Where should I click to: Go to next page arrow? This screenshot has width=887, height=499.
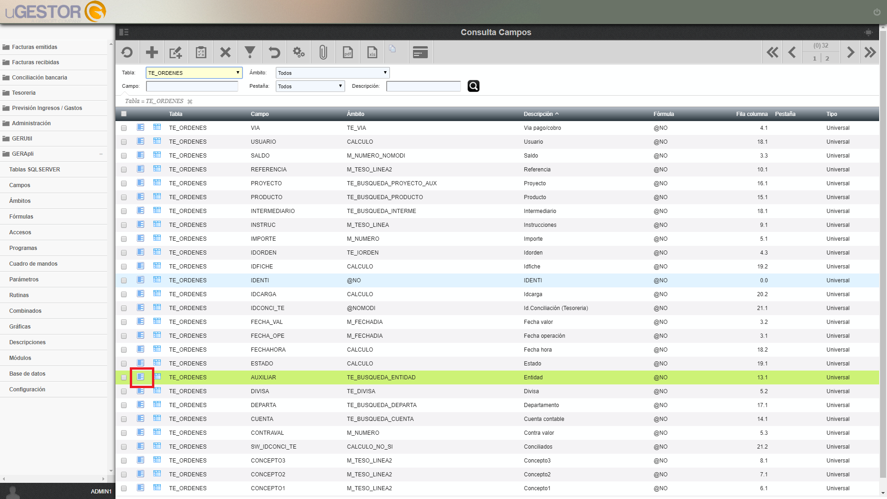click(850, 52)
